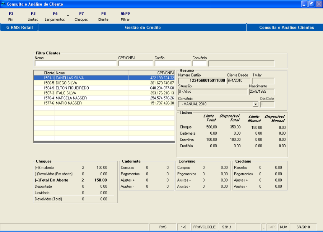Viewport: 323px width, 232px height.
Task: Select the ITALO SILVA row
Action: point(104,93)
